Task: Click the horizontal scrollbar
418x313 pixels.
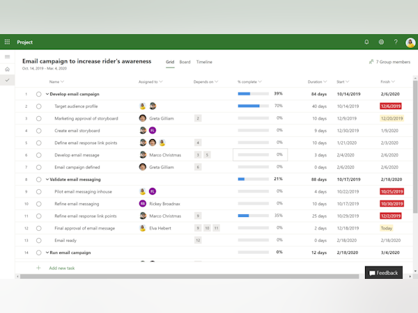Action: [x=189, y=277]
